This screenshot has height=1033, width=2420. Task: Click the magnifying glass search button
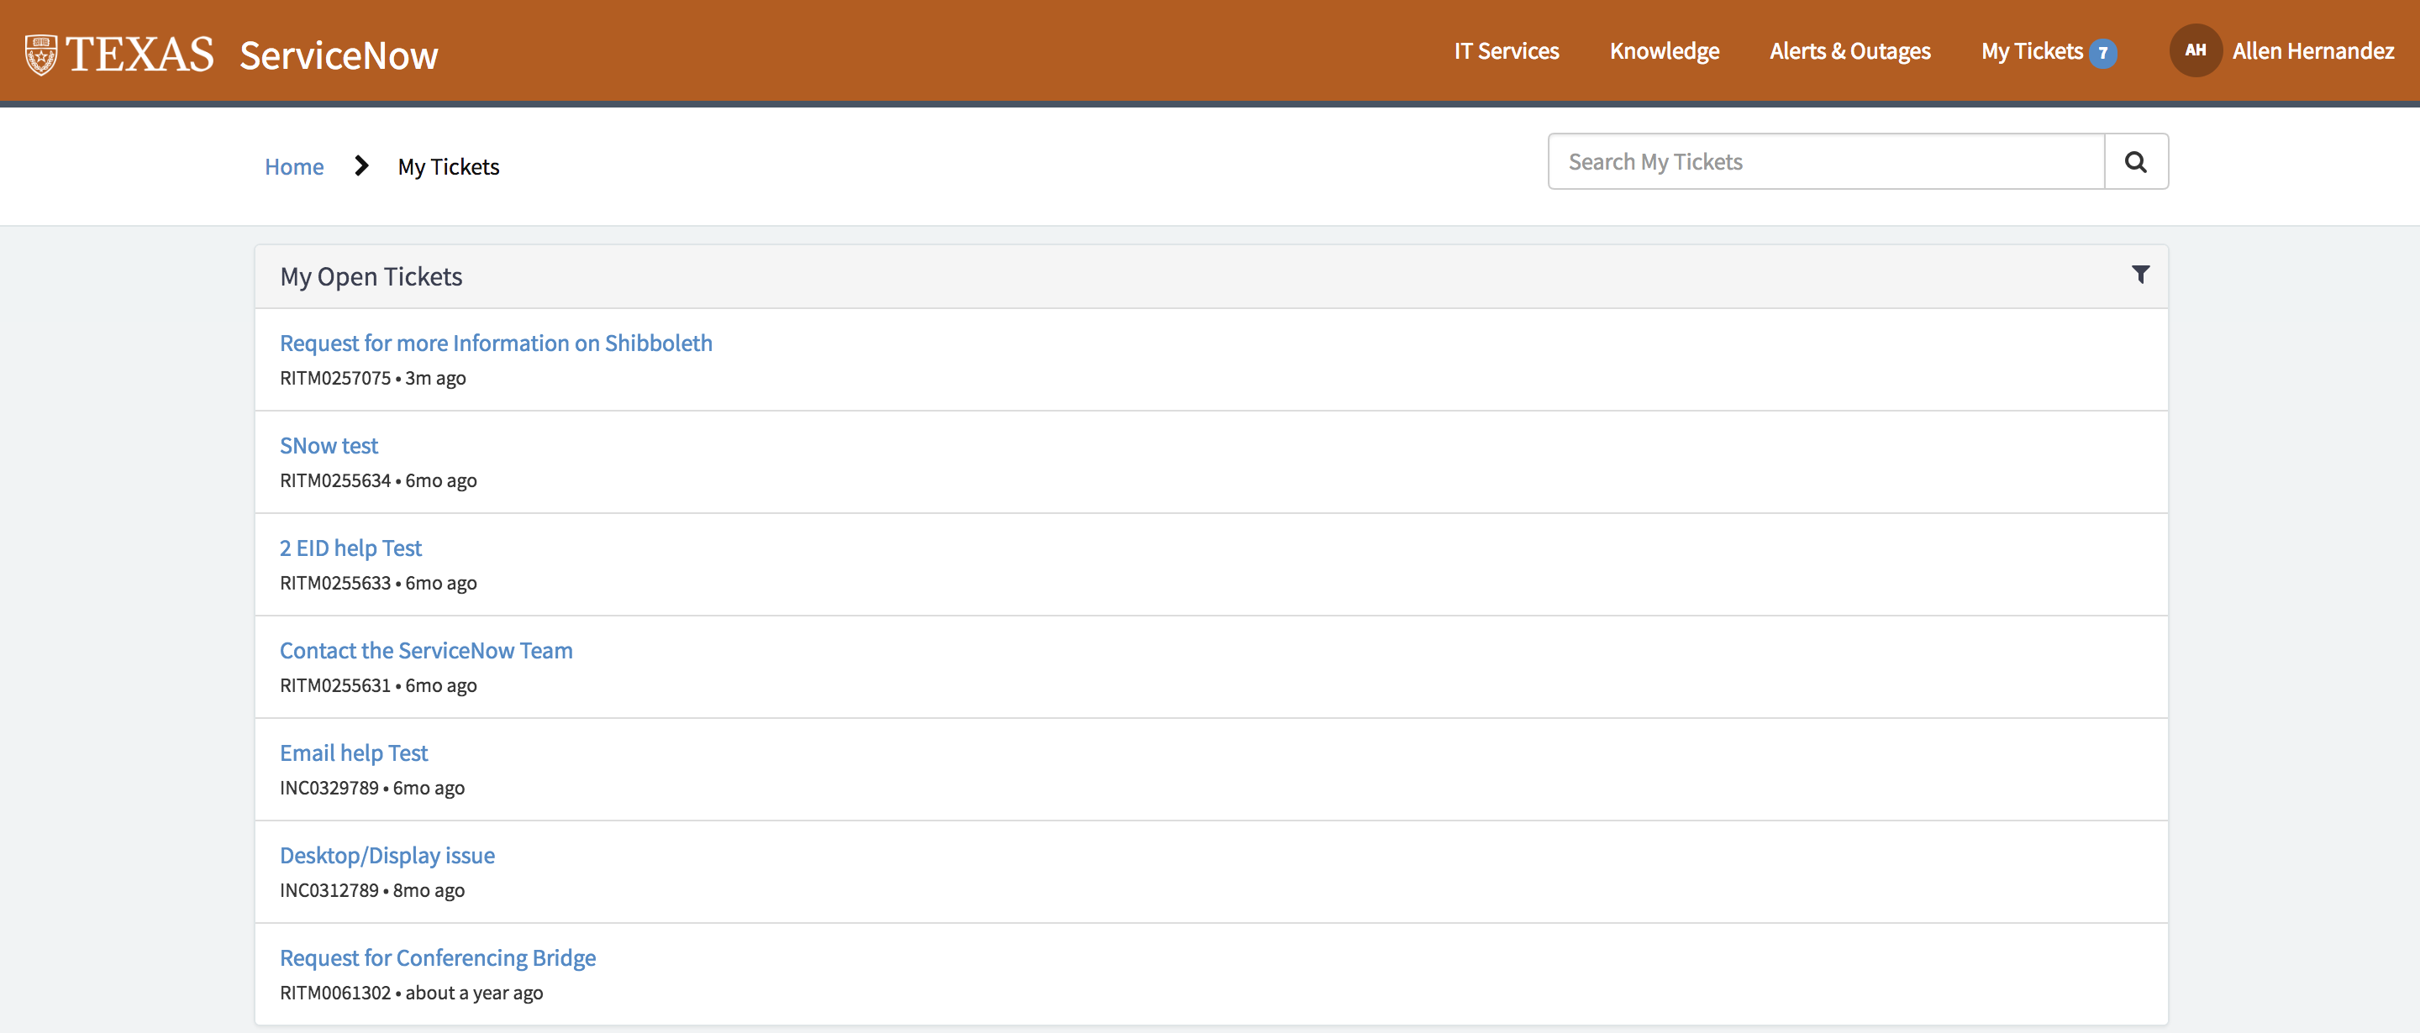coord(2135,161)
